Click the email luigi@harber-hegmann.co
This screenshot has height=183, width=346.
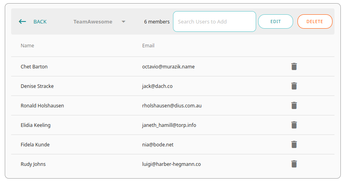tap(171, 164)
